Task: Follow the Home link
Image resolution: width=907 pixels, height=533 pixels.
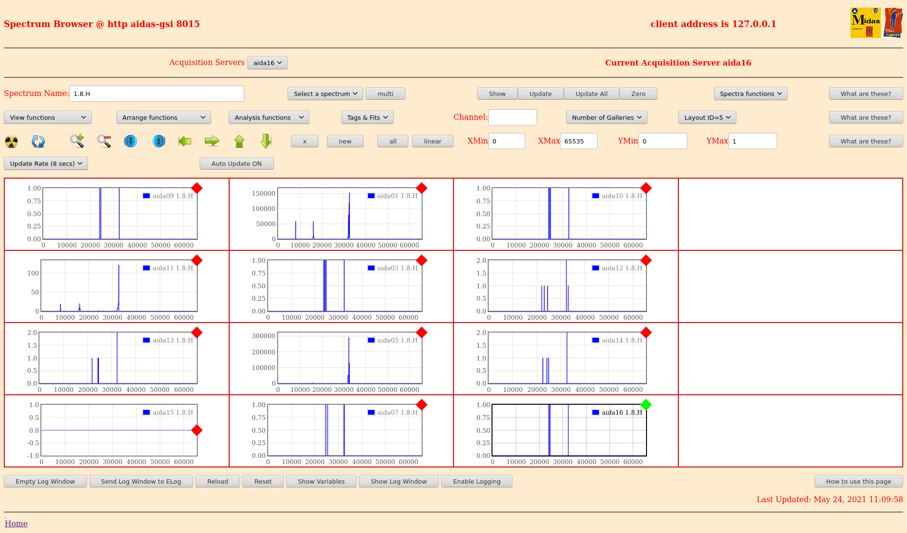Action: pyautogui.click(x=16, y=523)
